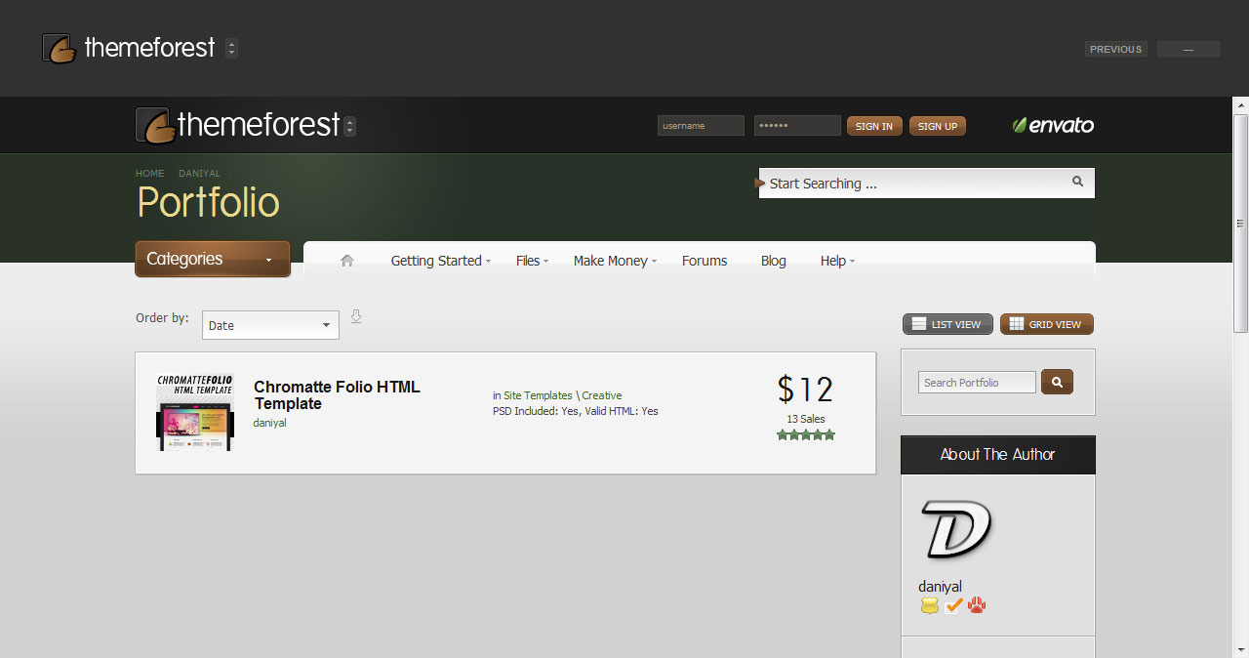Click the themeforest logo in the top dark bar
The height and width of the screenshot is (658, 1249).
click(x=129, y=48)
